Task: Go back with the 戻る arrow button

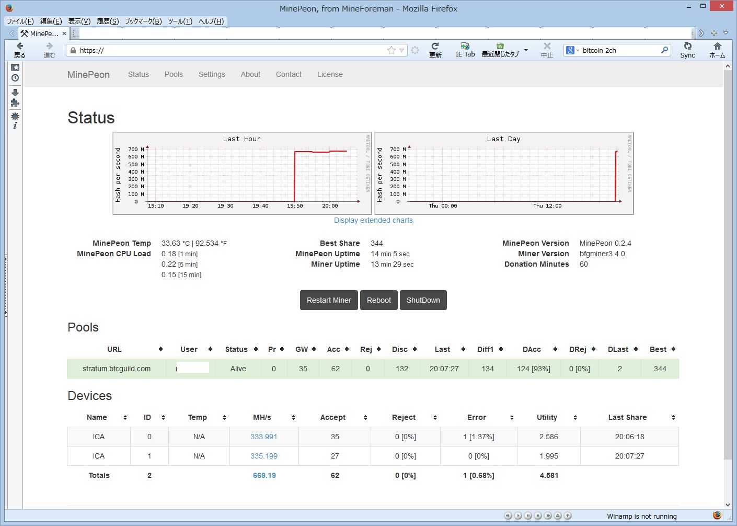Action: tap(20, 50)
